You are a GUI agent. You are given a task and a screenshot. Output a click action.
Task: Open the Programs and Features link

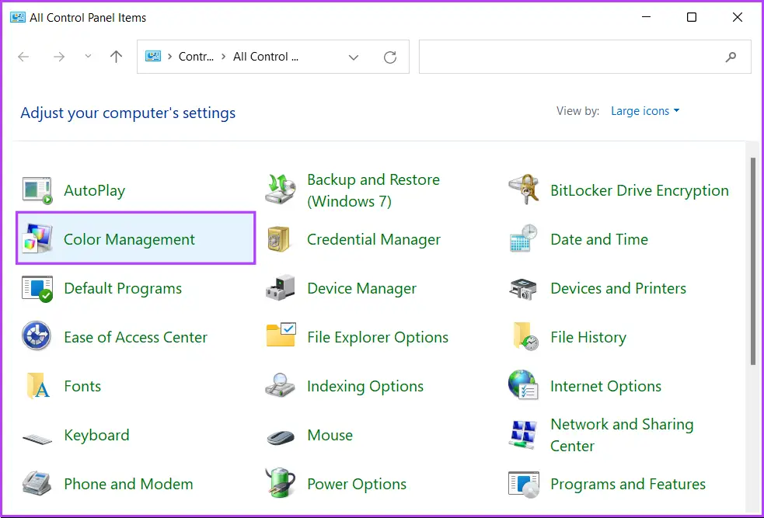[627, 484]
